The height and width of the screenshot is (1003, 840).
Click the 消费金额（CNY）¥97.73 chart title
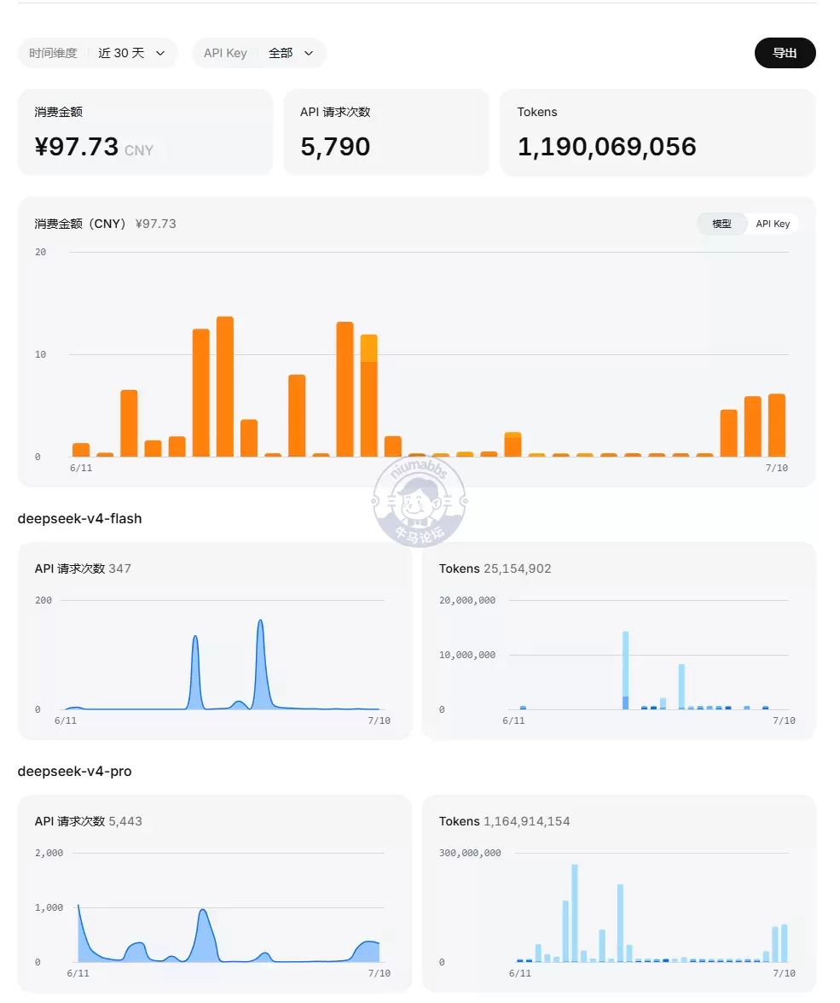click(x=106, y=224)
